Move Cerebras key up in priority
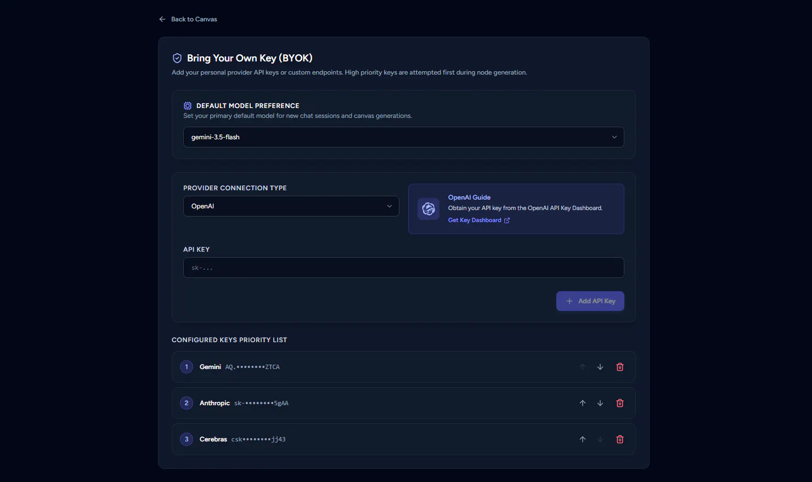812x482 pixels. 583,439
